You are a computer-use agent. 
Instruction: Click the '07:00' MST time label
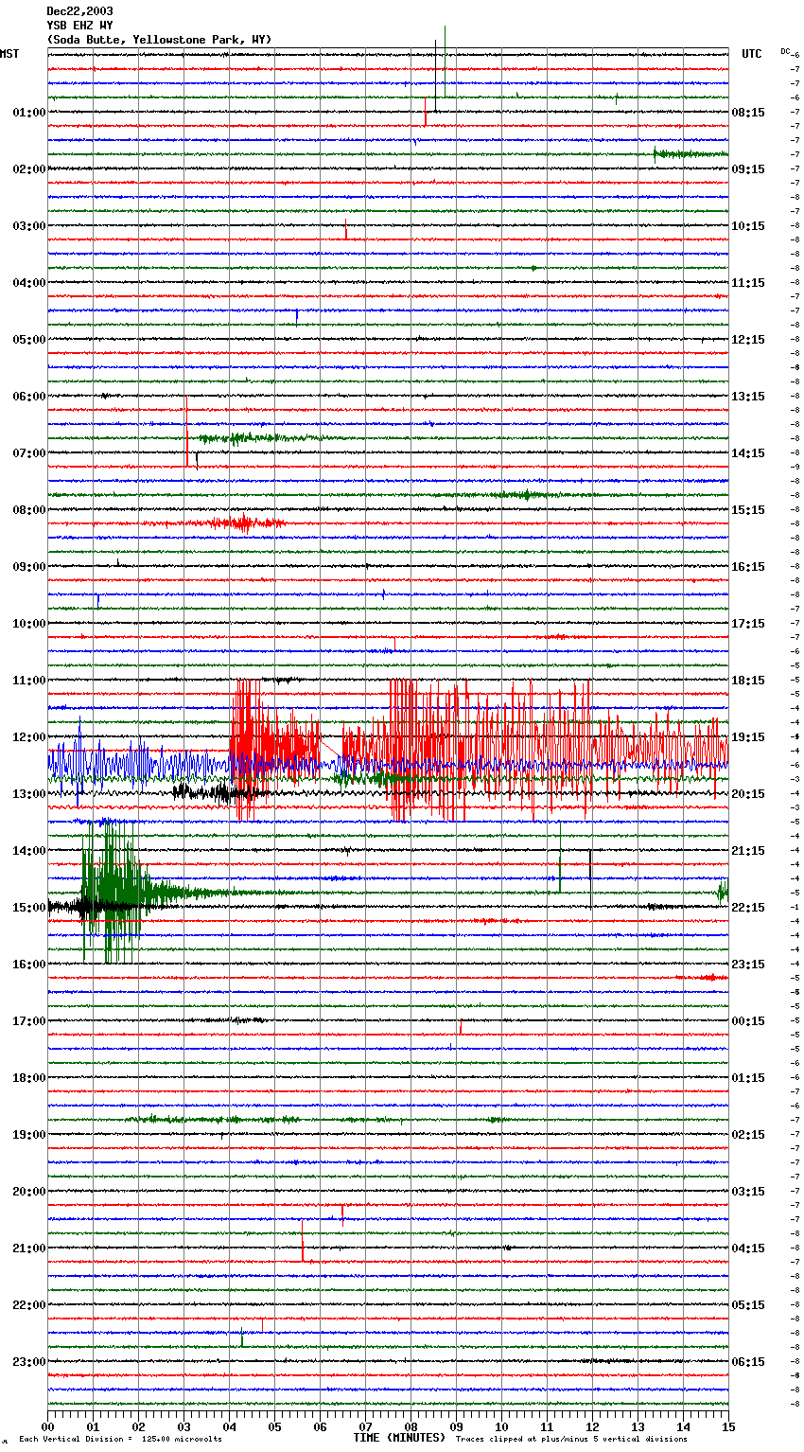click(29, 453)
